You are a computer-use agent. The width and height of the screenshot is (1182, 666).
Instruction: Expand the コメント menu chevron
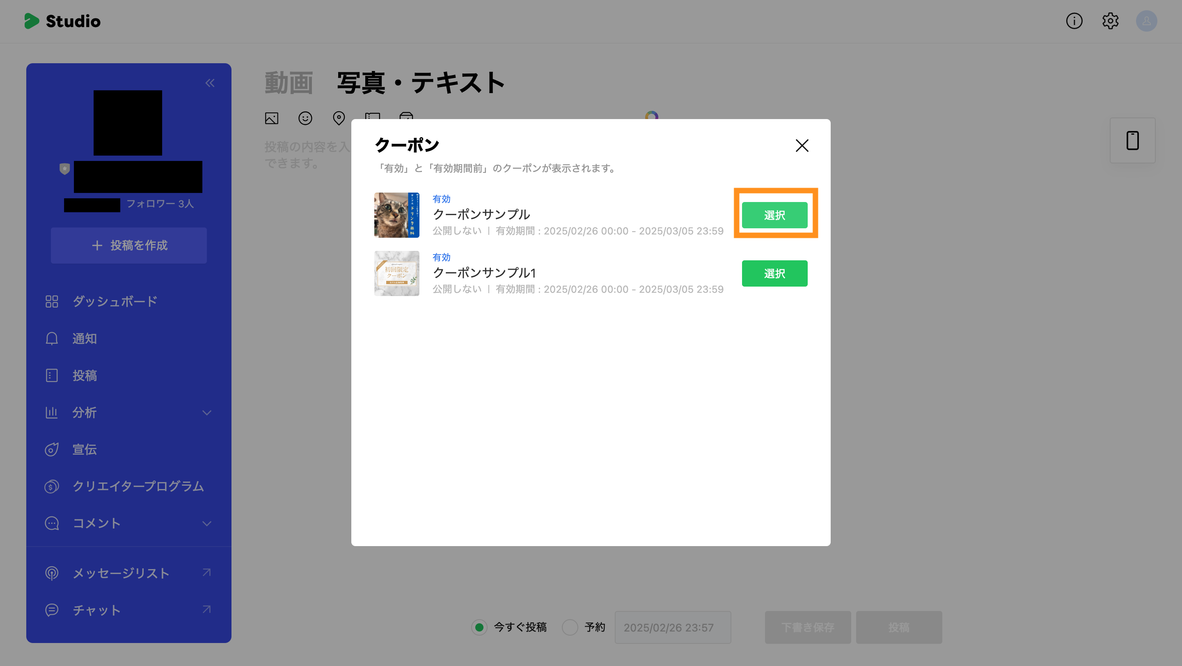point(207,523)
